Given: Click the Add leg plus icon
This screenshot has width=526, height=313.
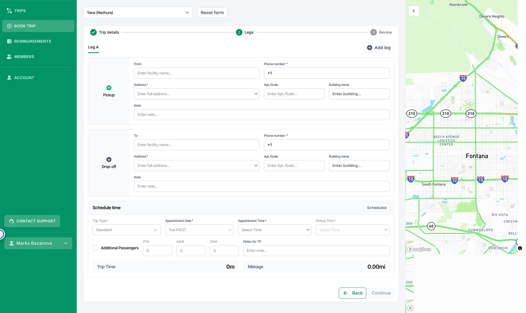Looking at the screenshot, I should coord(370,48).
